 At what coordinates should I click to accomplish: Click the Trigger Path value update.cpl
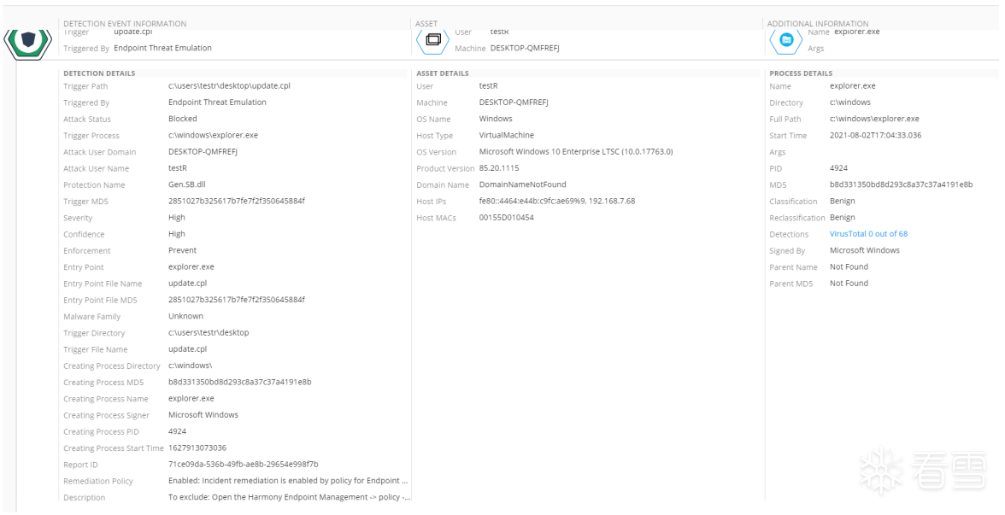pos(229,86)
